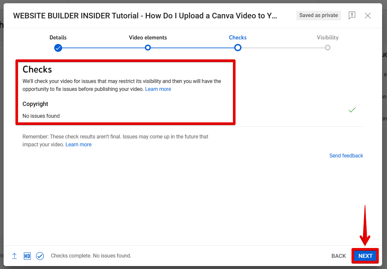Click the green Copyright checkmark icon
This screenshot has width=387, height=269.
click(x=352, y=110)
